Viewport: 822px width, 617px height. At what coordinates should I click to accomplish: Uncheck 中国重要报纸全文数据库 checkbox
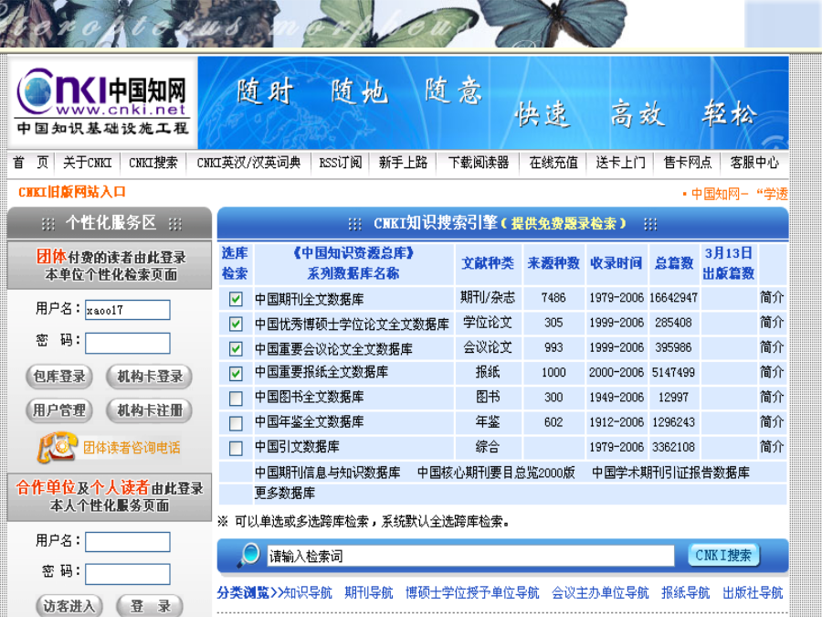[x=236, y=374]
